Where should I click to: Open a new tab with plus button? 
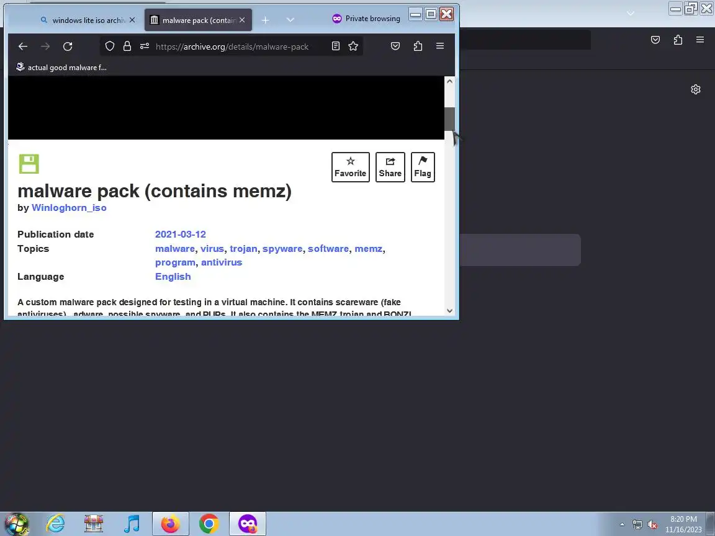pos(266,20)
